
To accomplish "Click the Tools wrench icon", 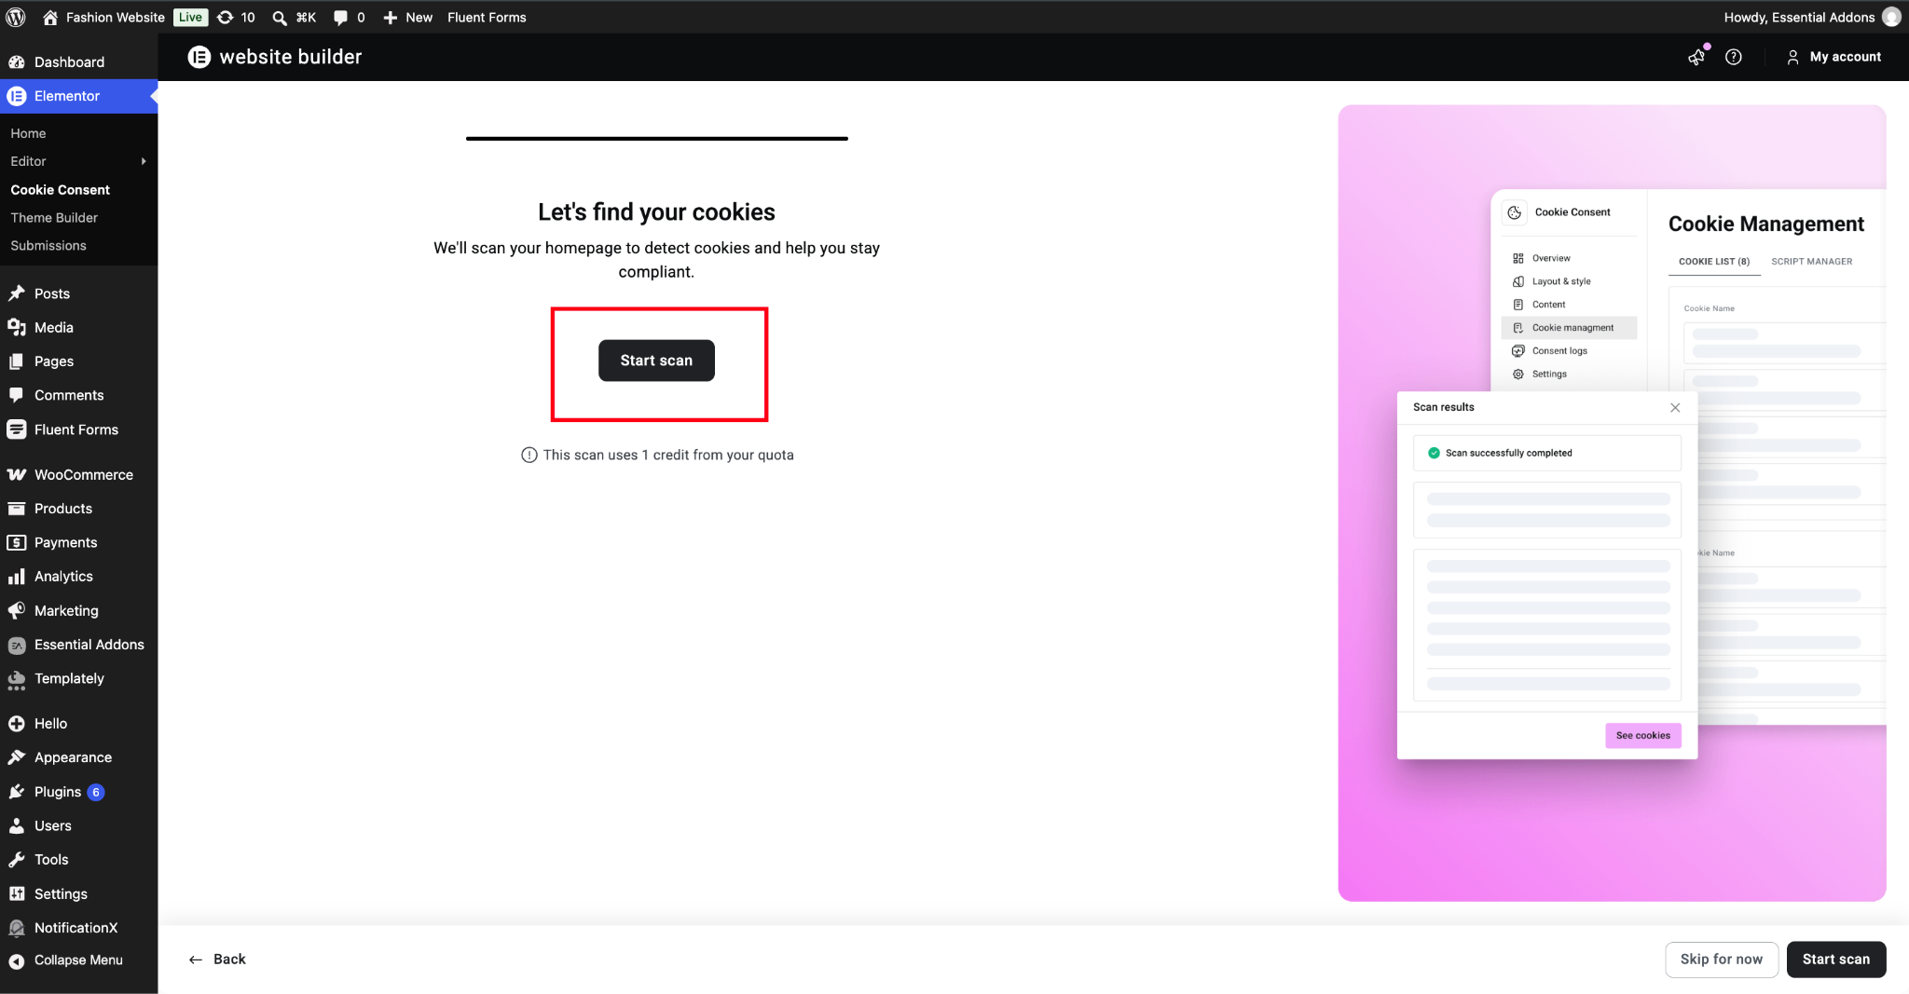I will point(17,860).
